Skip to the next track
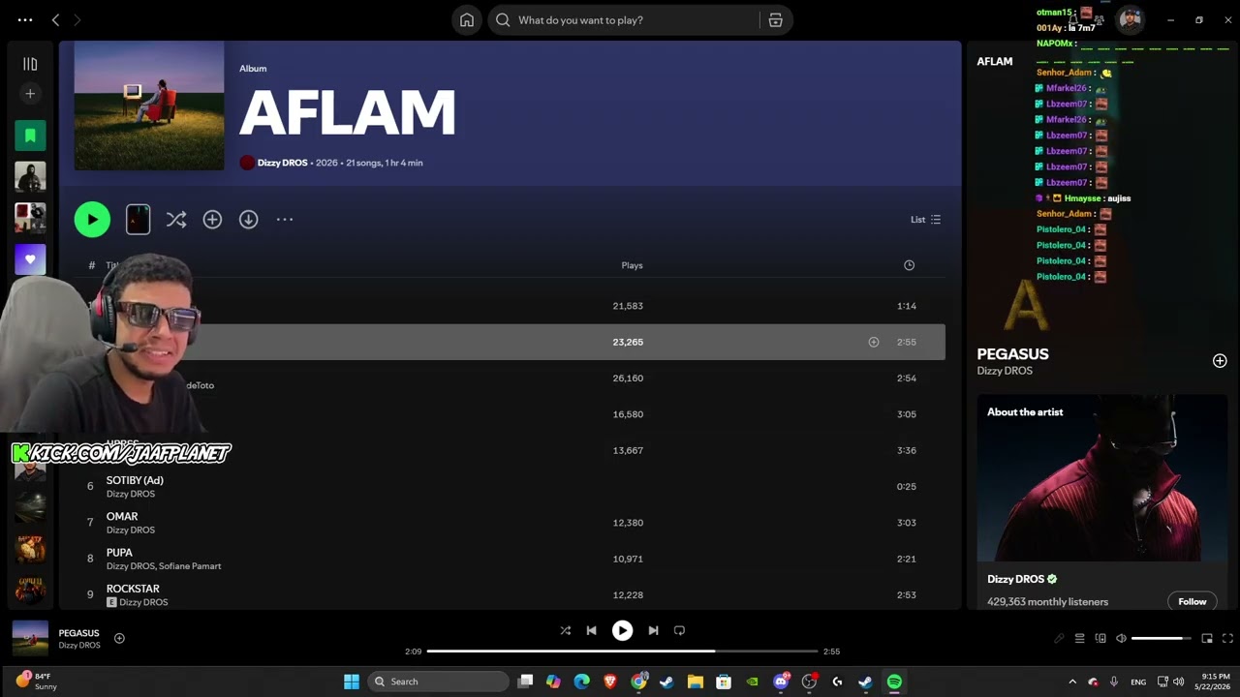 pyautogui.click(x=653, y=630)
